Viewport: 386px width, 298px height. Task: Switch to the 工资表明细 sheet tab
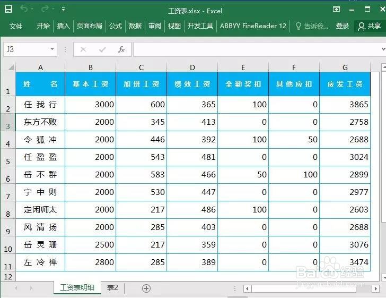tap(77, 287)
